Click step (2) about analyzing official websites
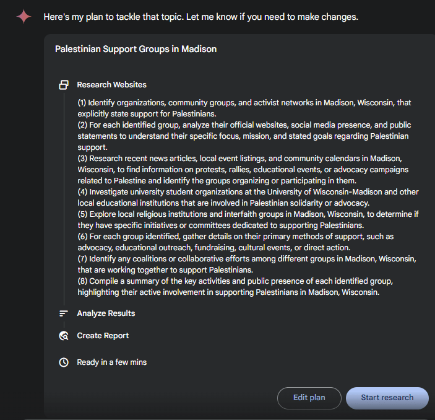435x420 pixels. pyautogui.click(x=244, y=136)
